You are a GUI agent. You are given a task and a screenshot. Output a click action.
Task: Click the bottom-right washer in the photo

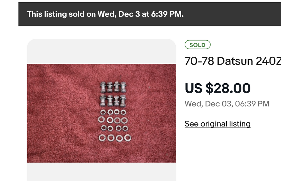pos(128,138)
